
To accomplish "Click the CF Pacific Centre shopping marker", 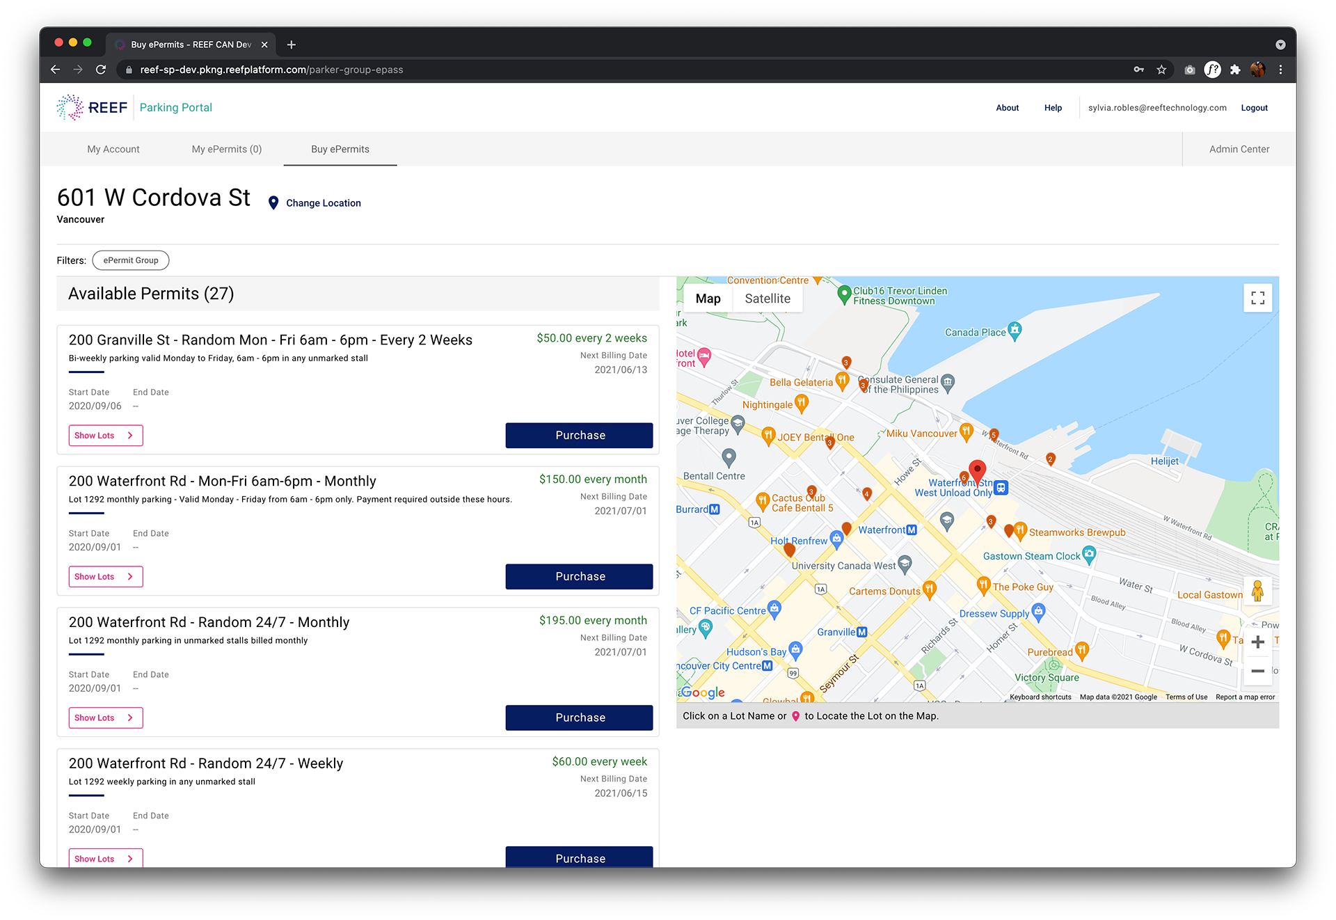I will point(774,609).
